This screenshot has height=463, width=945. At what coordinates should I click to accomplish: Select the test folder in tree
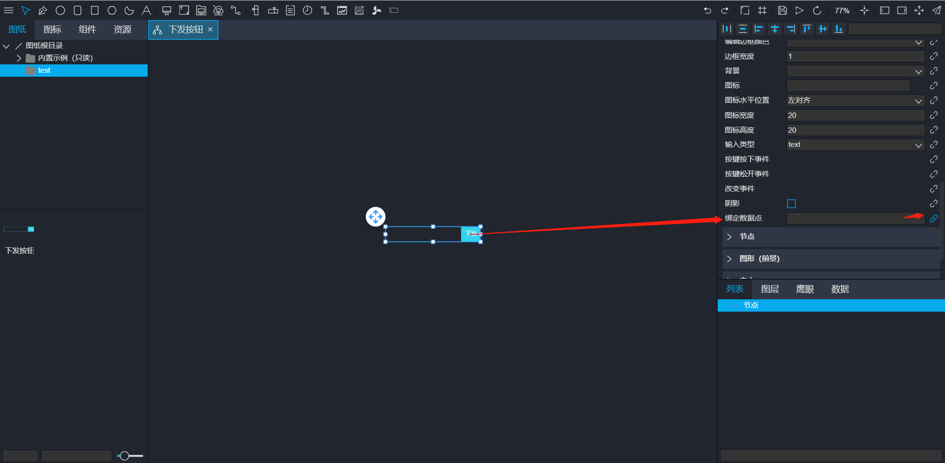(44, 70)
